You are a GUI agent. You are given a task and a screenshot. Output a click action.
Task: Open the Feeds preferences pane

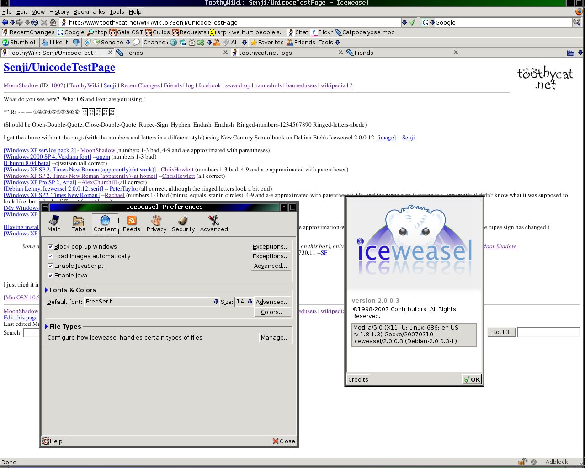click(132, 223)
